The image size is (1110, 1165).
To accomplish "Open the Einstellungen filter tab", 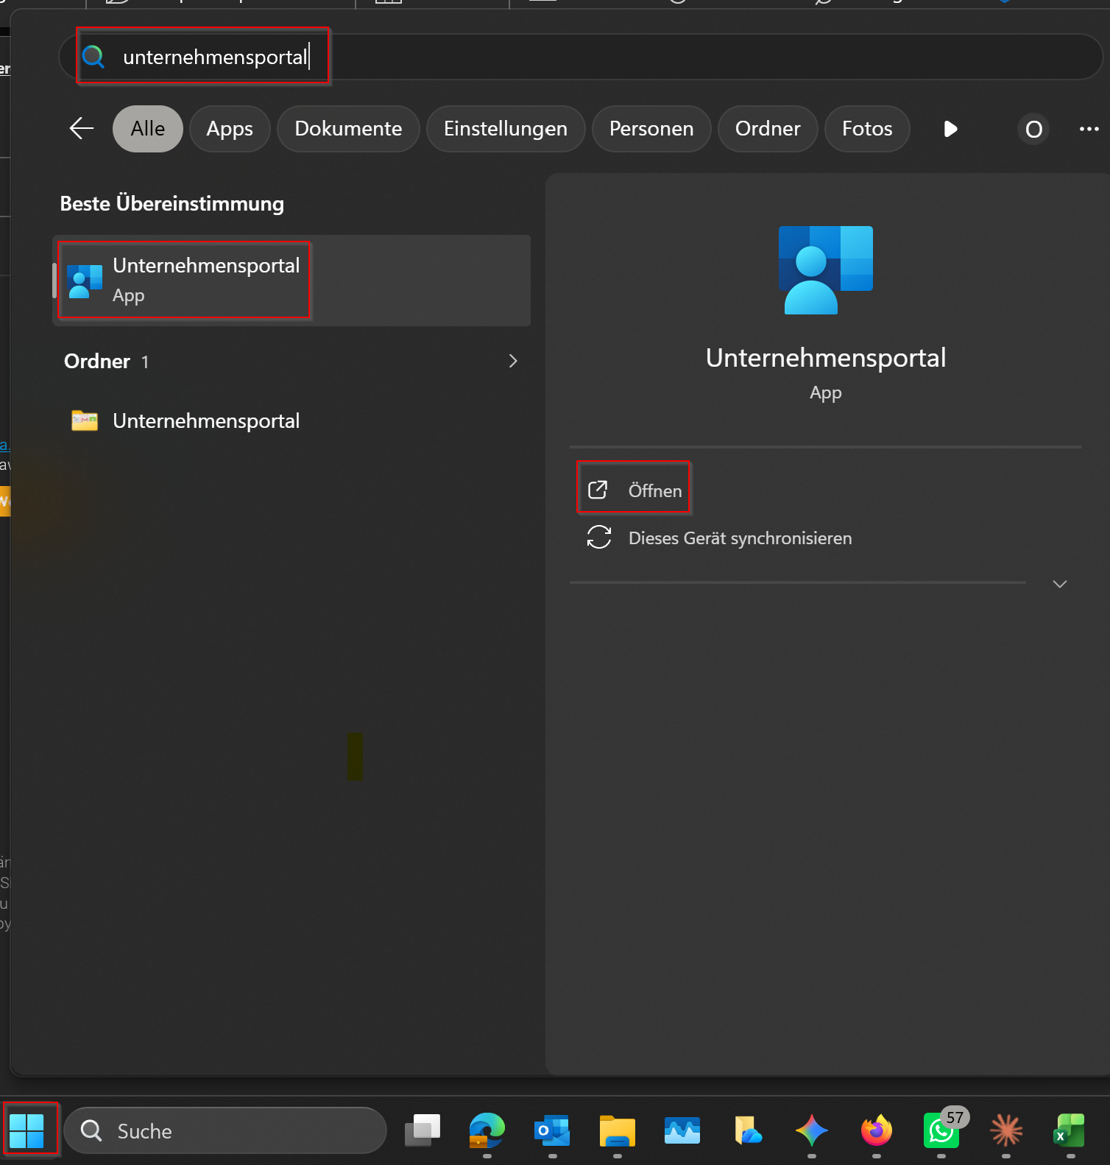I will (x=506, y=129).
